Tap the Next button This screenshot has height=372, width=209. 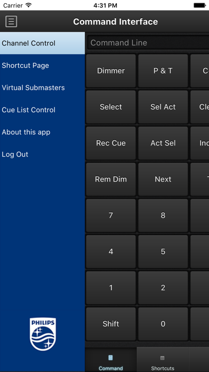click(163, 179)
